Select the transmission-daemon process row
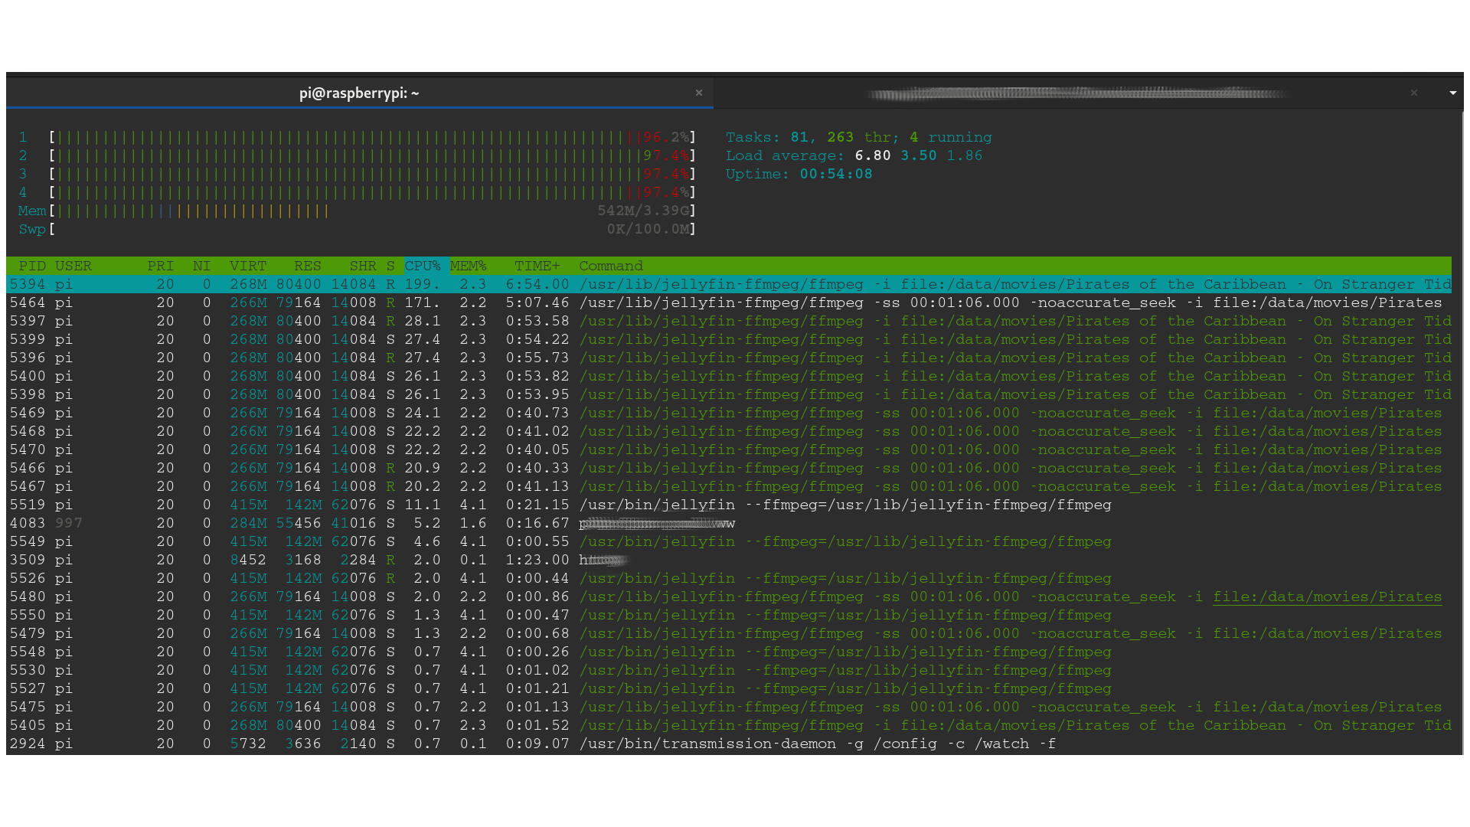Screen dimensions: 1470x827 coord(306,744)
